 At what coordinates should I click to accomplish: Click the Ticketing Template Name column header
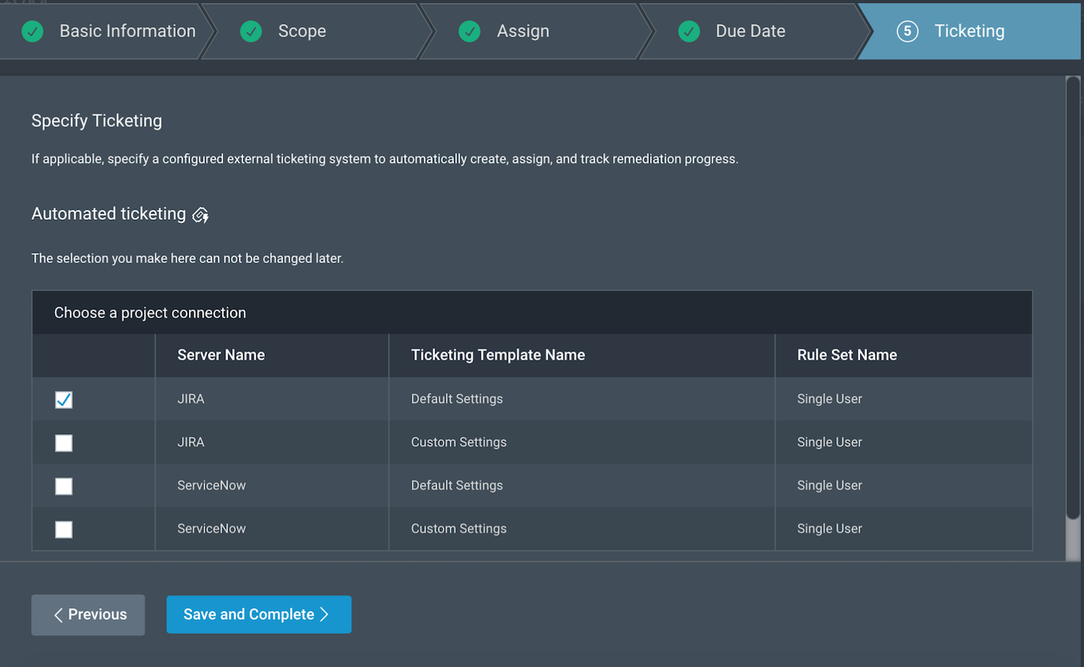(498, 355)
